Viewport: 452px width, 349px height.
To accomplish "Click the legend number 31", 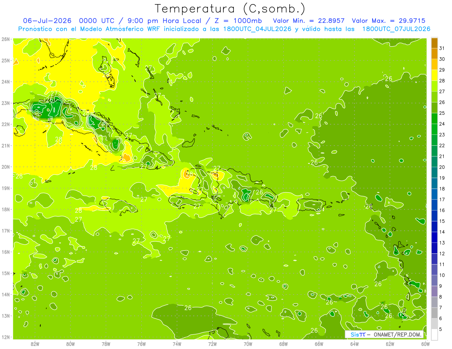I will coord(442,48).
